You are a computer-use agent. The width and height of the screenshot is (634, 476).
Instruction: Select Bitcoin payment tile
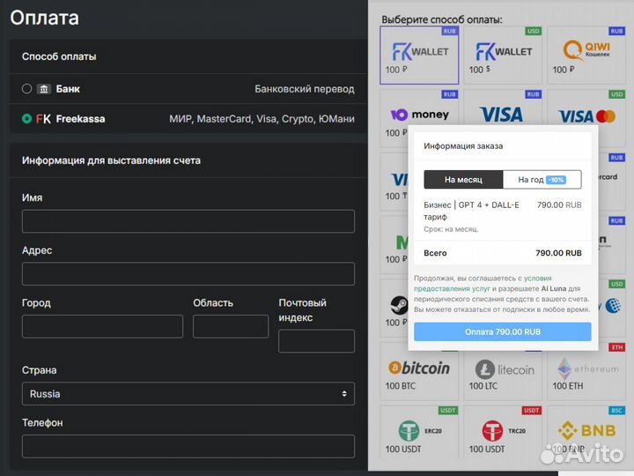(x=419, y=373)
